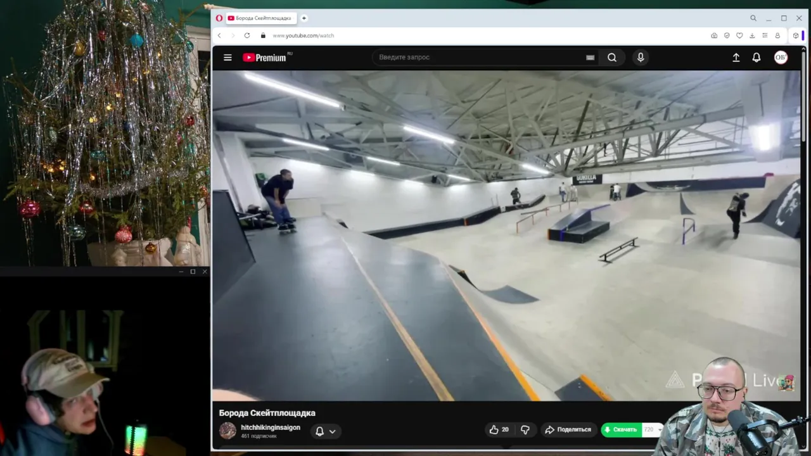Open the browser downloads icon
811x456 pixels.
(x=752, y=35)
